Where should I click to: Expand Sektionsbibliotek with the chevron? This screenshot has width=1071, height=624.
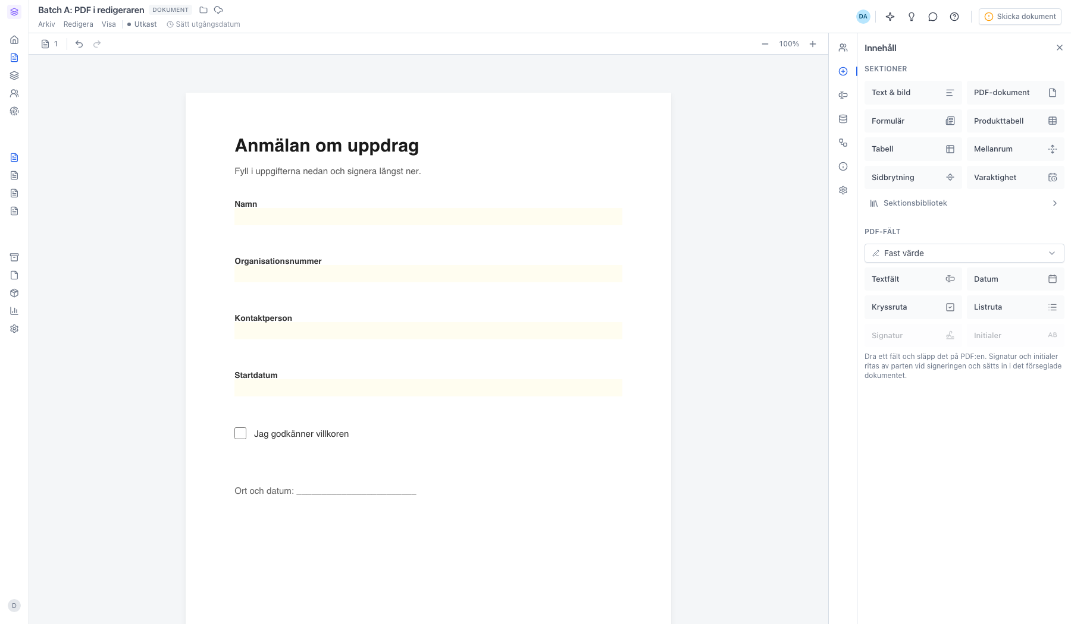point(1055,203)
